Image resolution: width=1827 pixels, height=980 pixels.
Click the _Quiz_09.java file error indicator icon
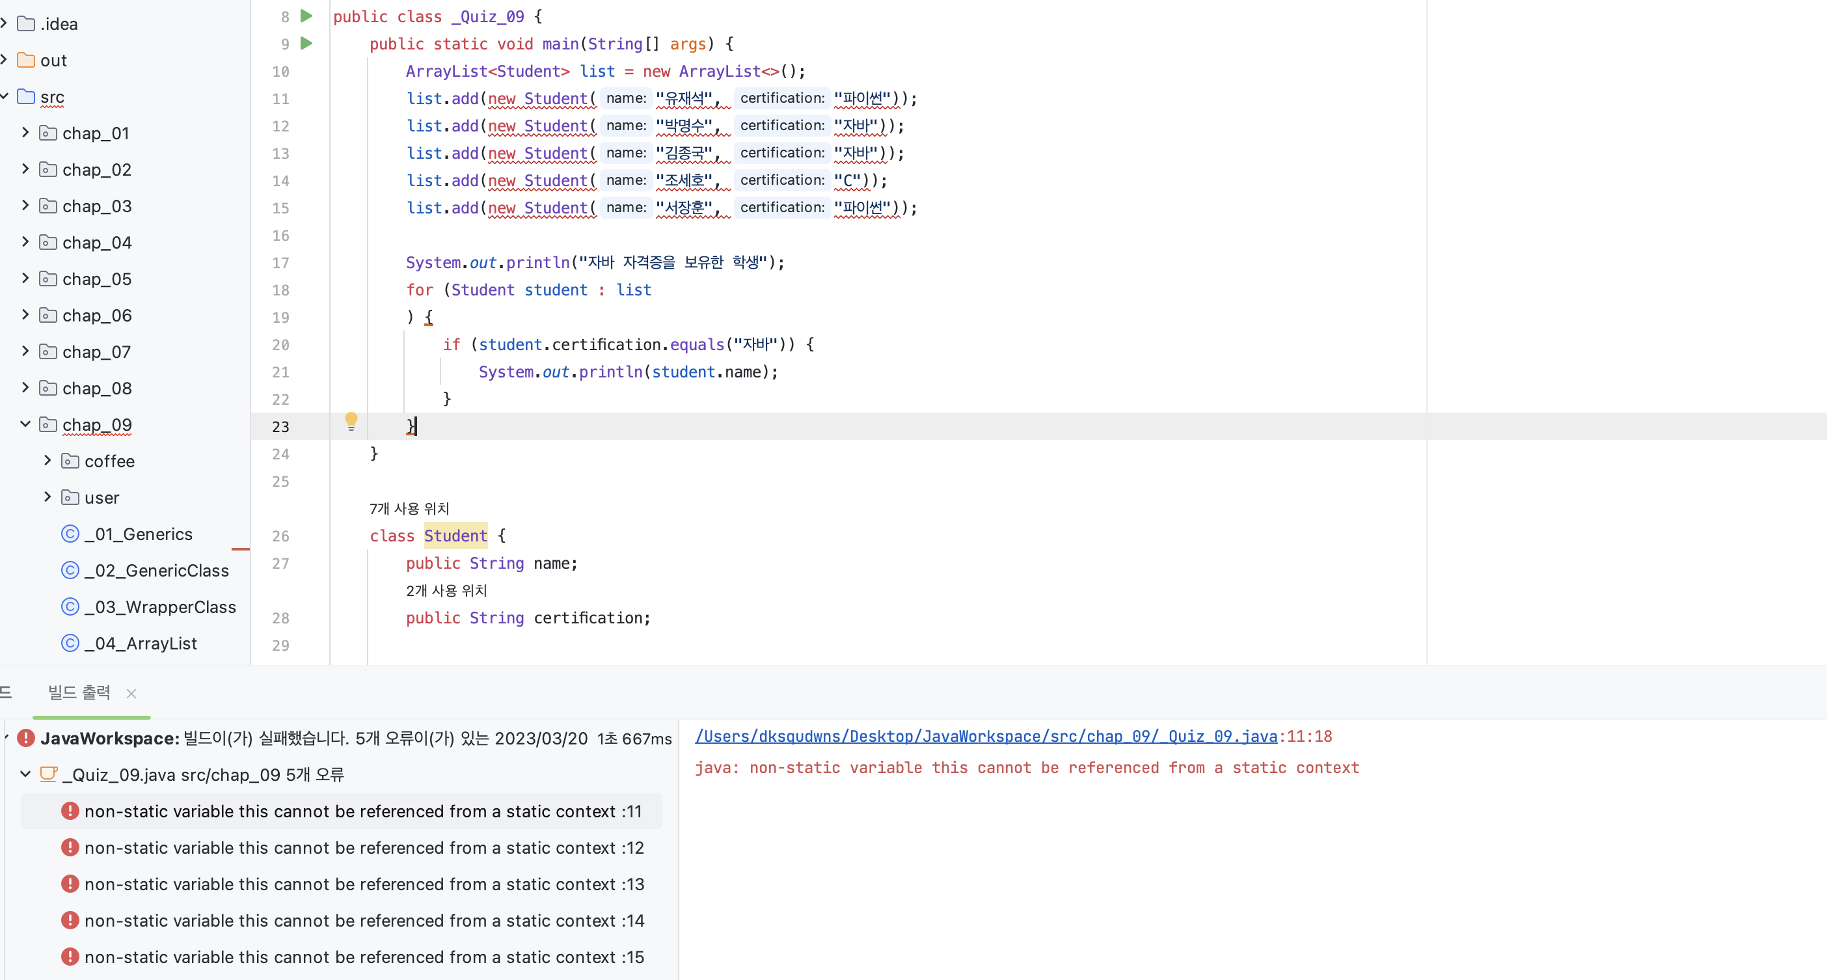point(49,773)
